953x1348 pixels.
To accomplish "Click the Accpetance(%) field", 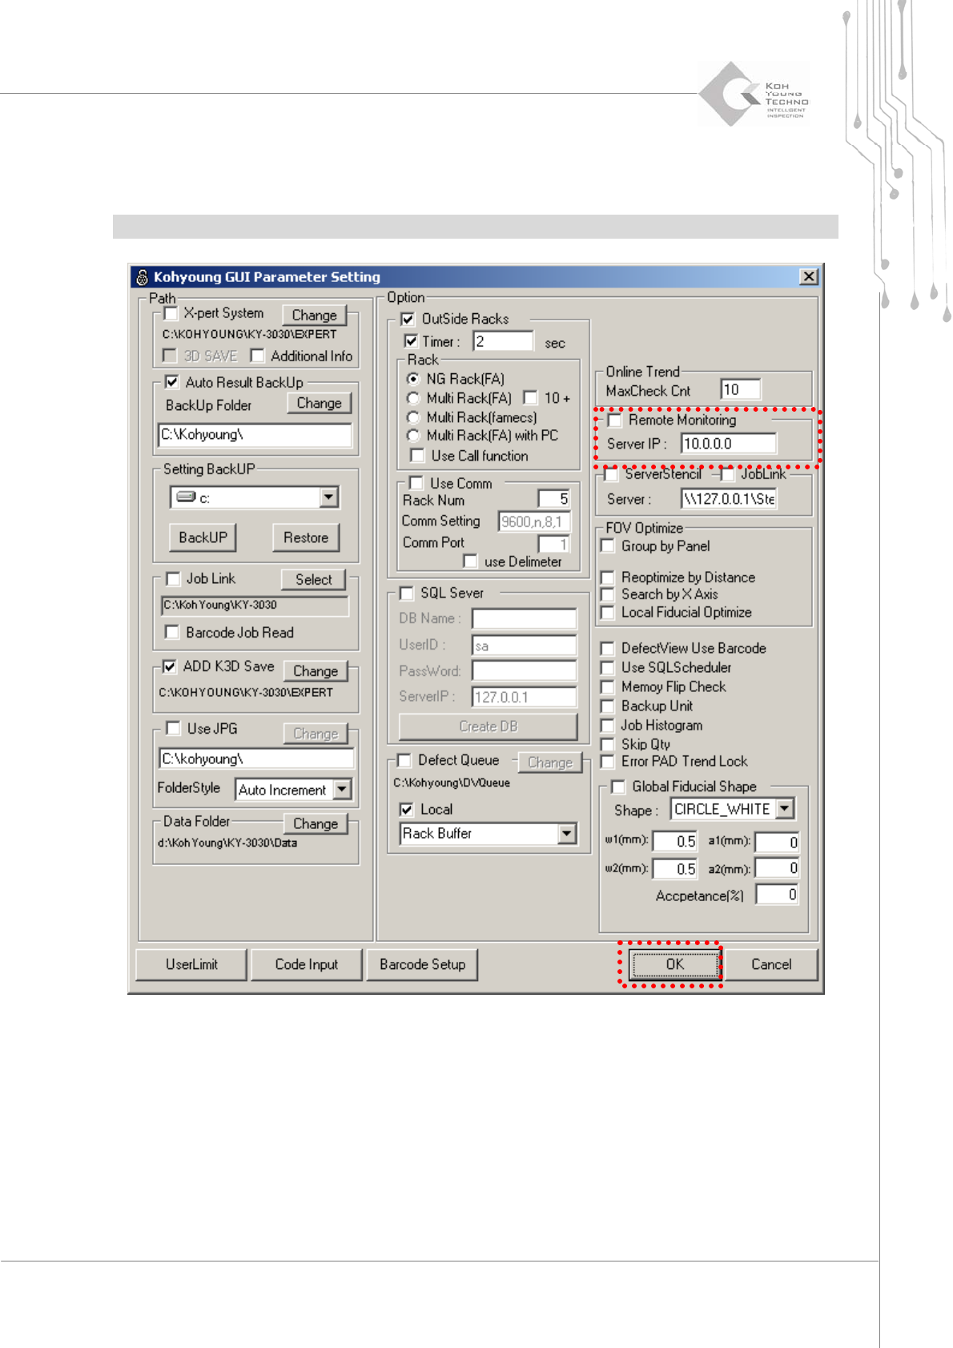I will pos(778,895).
